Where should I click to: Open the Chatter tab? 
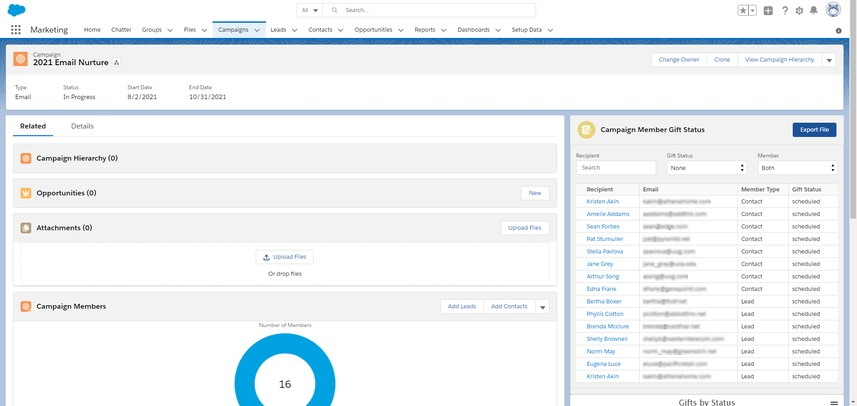click(121, 30)
